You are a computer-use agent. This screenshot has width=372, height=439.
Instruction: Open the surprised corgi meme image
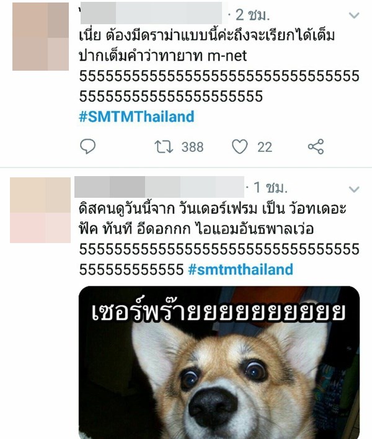coord(219,362)
